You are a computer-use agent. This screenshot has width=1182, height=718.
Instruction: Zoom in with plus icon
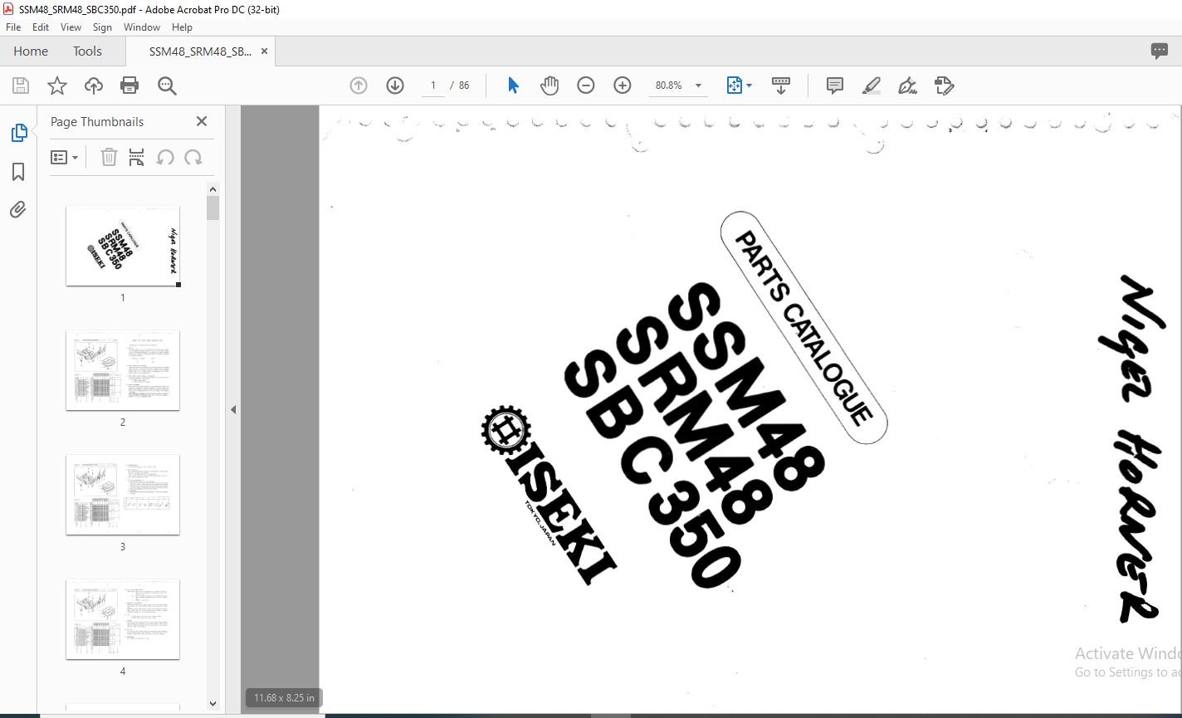click(x=623, y=85)
